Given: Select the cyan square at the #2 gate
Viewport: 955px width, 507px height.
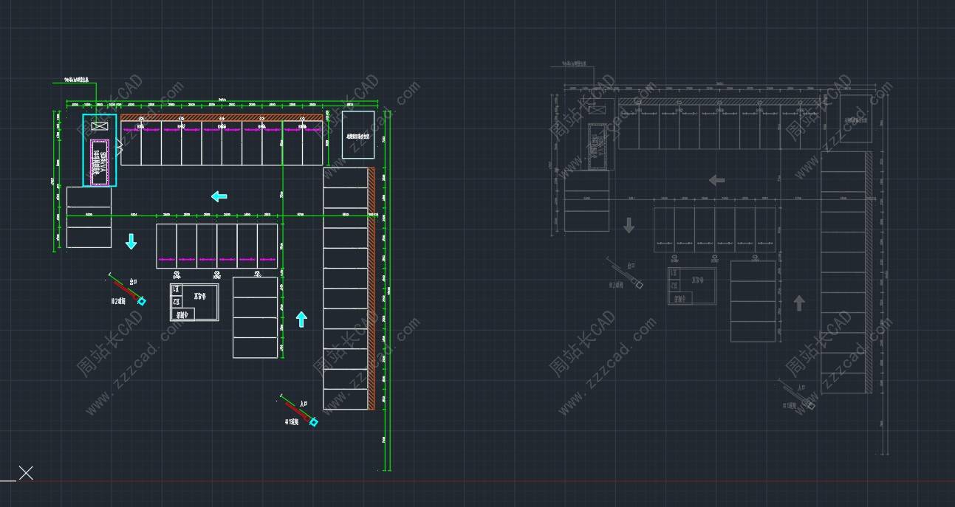Looking at the screenshot, I should click(142, 300).
